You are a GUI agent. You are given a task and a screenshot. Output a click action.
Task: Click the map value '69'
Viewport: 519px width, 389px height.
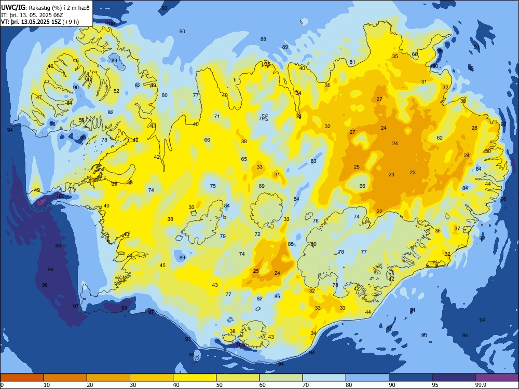(262, 186)
